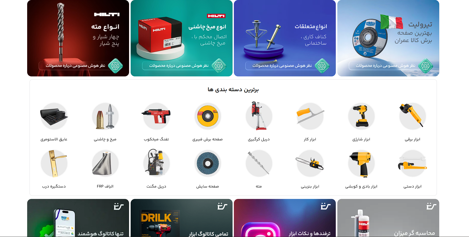
Task: Select the ابزار شارژی cordless drill icon
Action: (x=361, y=116)
